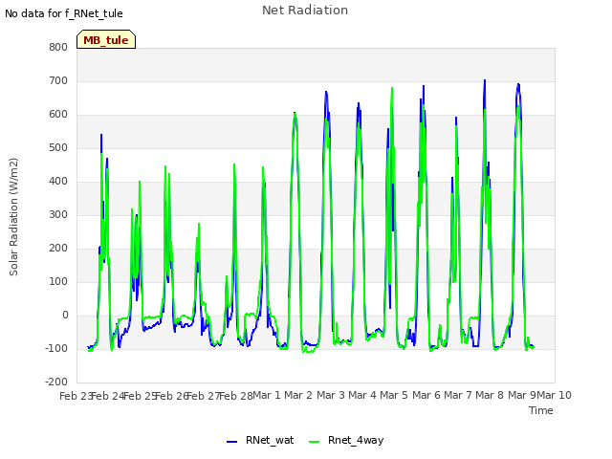The image size is (612, 459).
Task: Click the Mar 2 x-axis date label
Action: click(x=298, y=395)
